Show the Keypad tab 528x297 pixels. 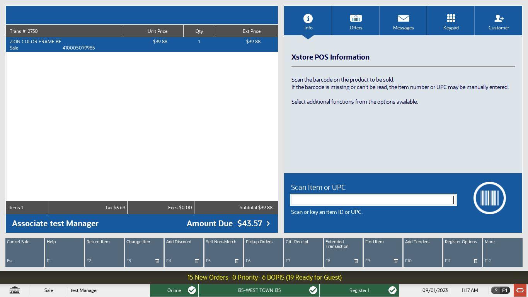451,20
